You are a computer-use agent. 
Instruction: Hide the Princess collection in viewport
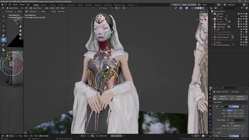[244, 19]
